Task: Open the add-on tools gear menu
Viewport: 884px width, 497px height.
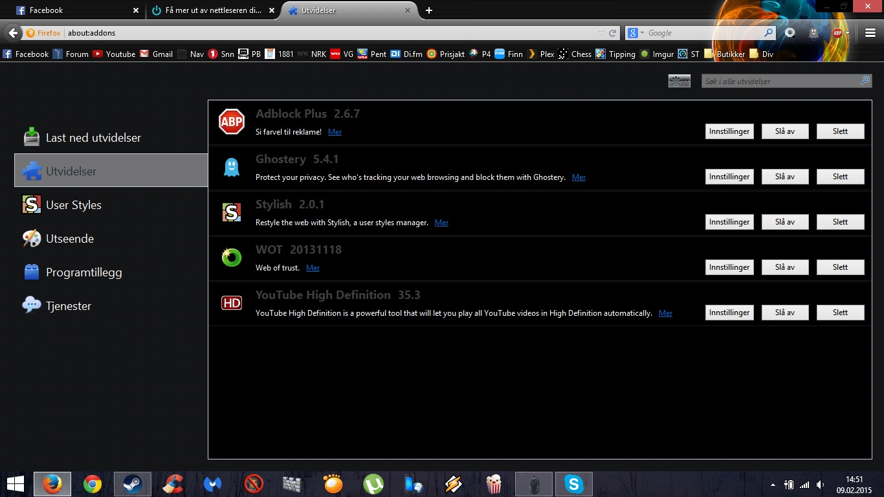Action: [x=679, y=81]
